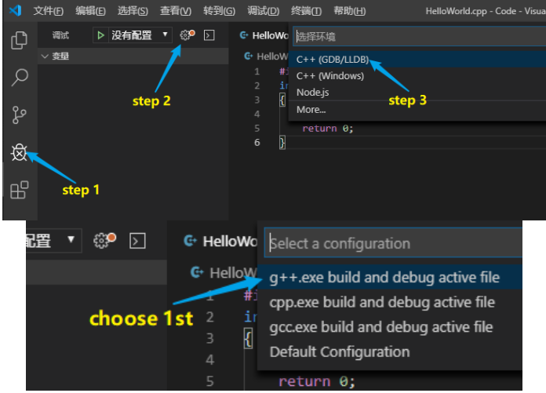Viewport: 546px width, 393px height.
Task: Focus the Select a configuration input
Action: coord(393,243)
